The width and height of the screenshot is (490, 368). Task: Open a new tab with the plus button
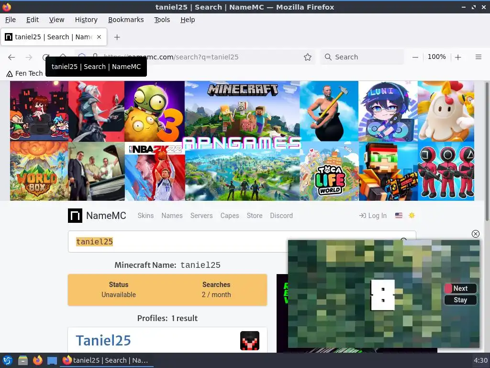pyautogui.click(x=117, y=37)
